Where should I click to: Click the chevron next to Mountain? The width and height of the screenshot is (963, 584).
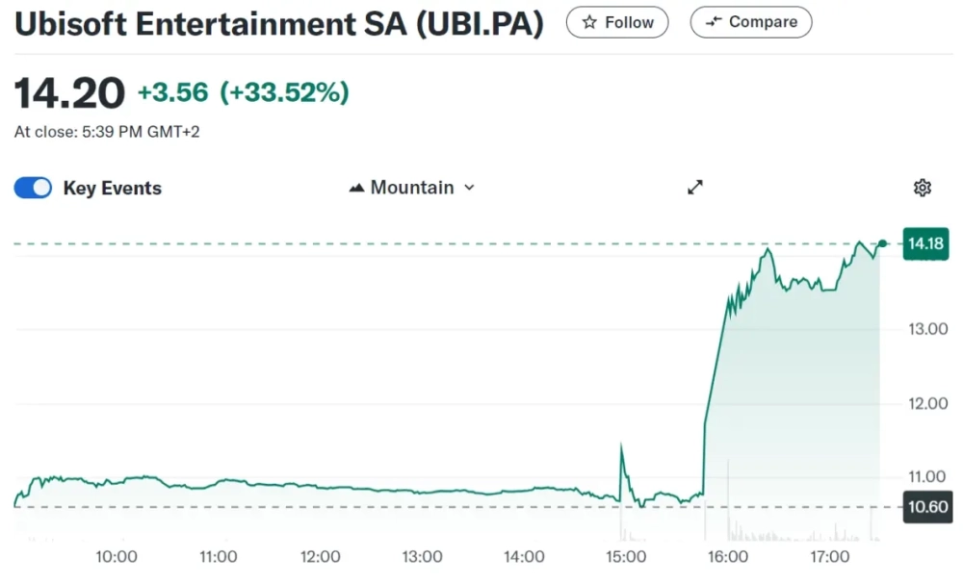(x=469, y=188)
